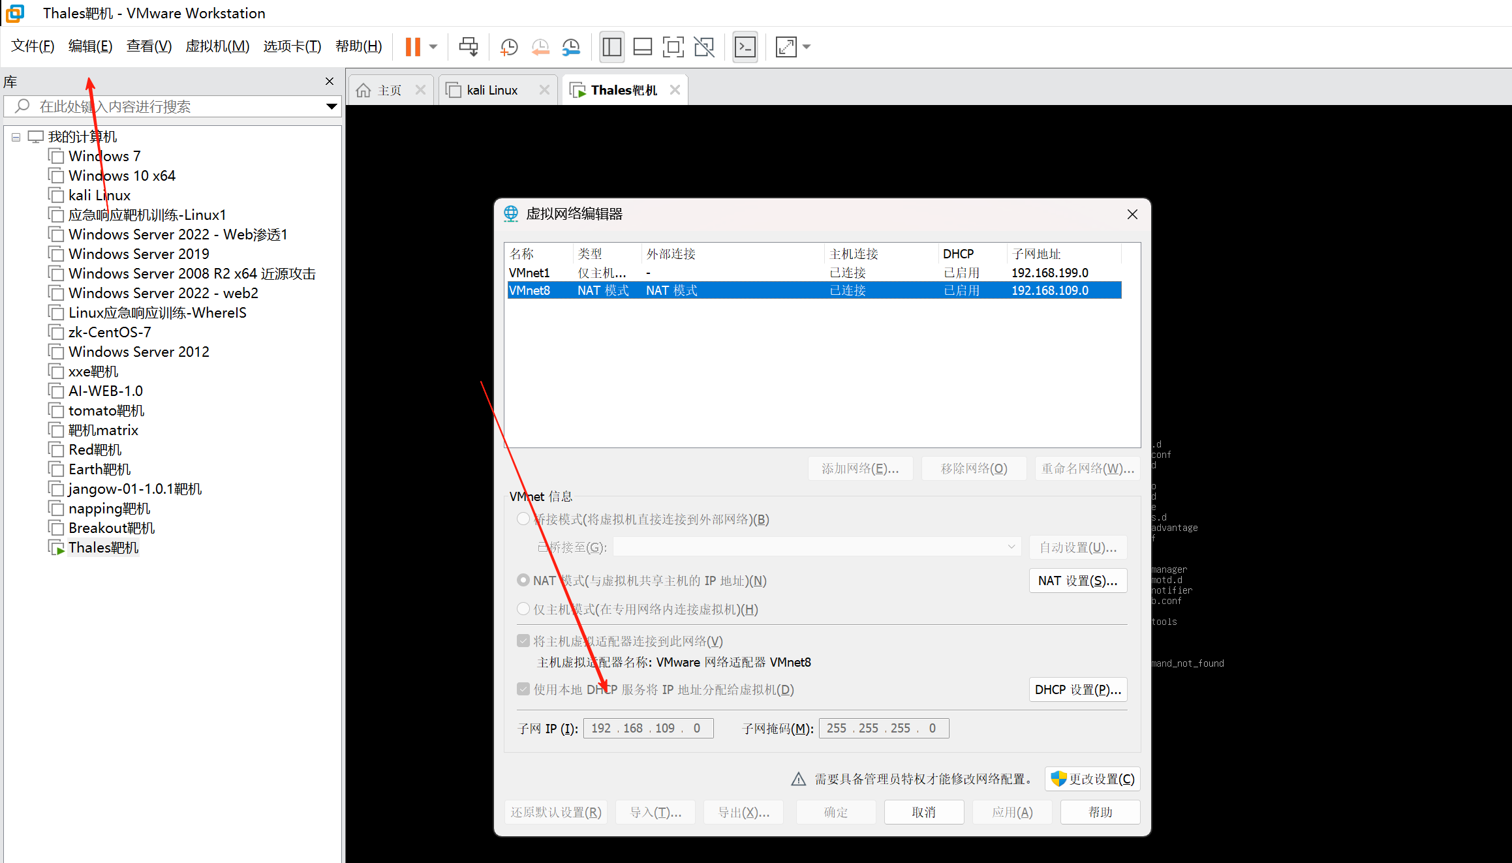Select the 桥接模式 radio button
Image resolution: width=1512 pixels, height=863 pixels.
pos(523,519)
